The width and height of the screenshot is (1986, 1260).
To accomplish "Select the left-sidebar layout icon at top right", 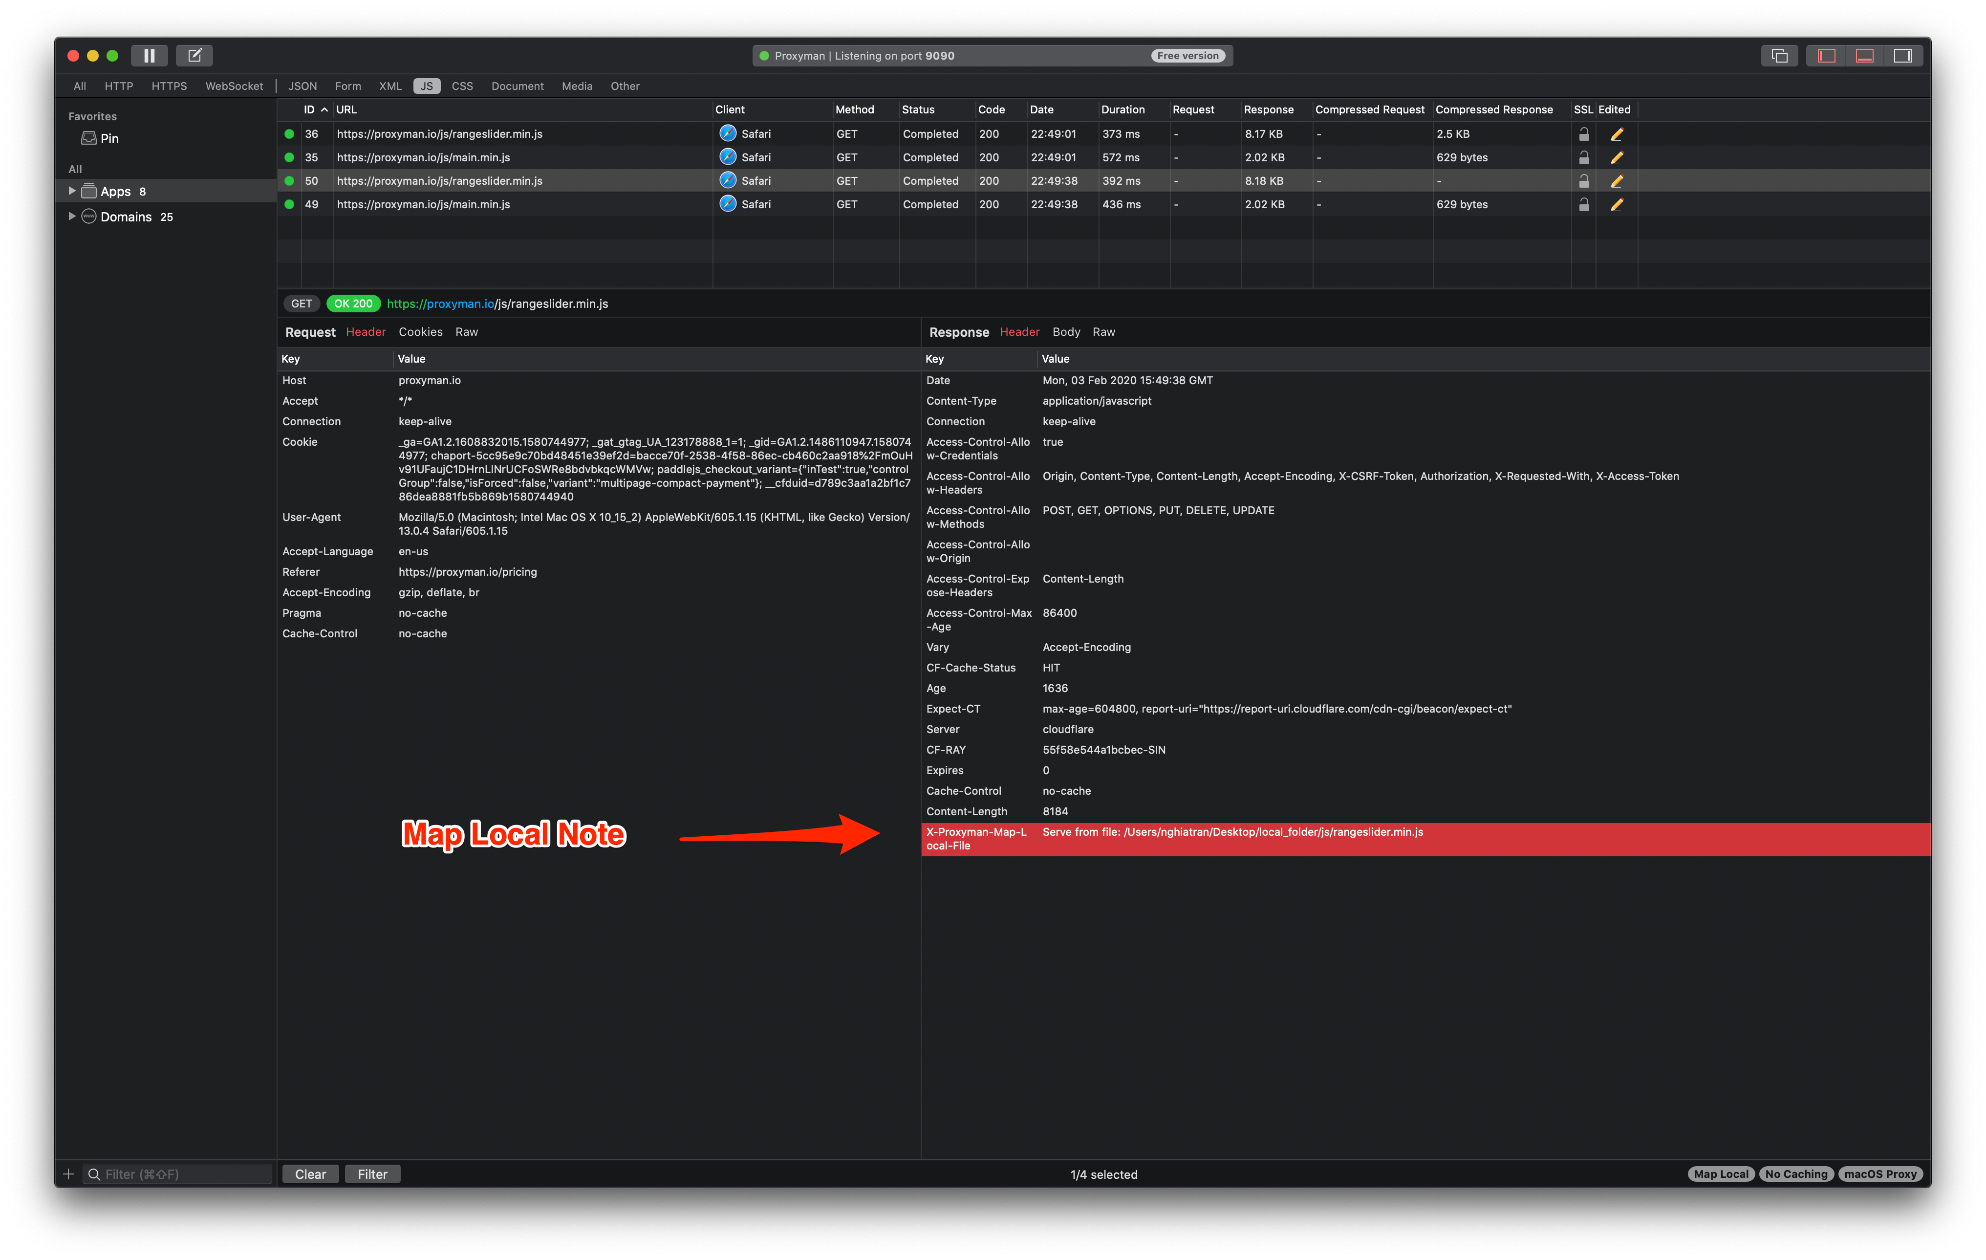I will (x=1825, y=55).
